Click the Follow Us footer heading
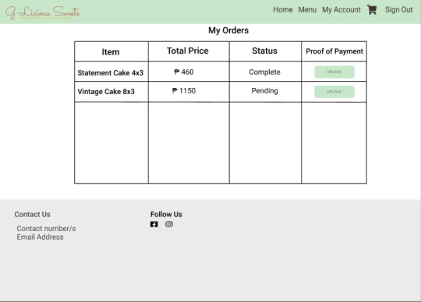 coord(166,214)
